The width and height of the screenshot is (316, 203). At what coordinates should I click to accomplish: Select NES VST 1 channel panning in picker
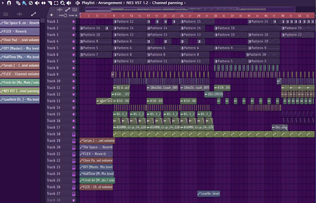pos(20,91)
